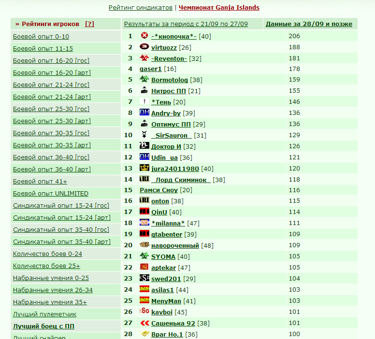Open player jura24011980 profile
The height and width of the screenshot is (339, 375).
175,169
